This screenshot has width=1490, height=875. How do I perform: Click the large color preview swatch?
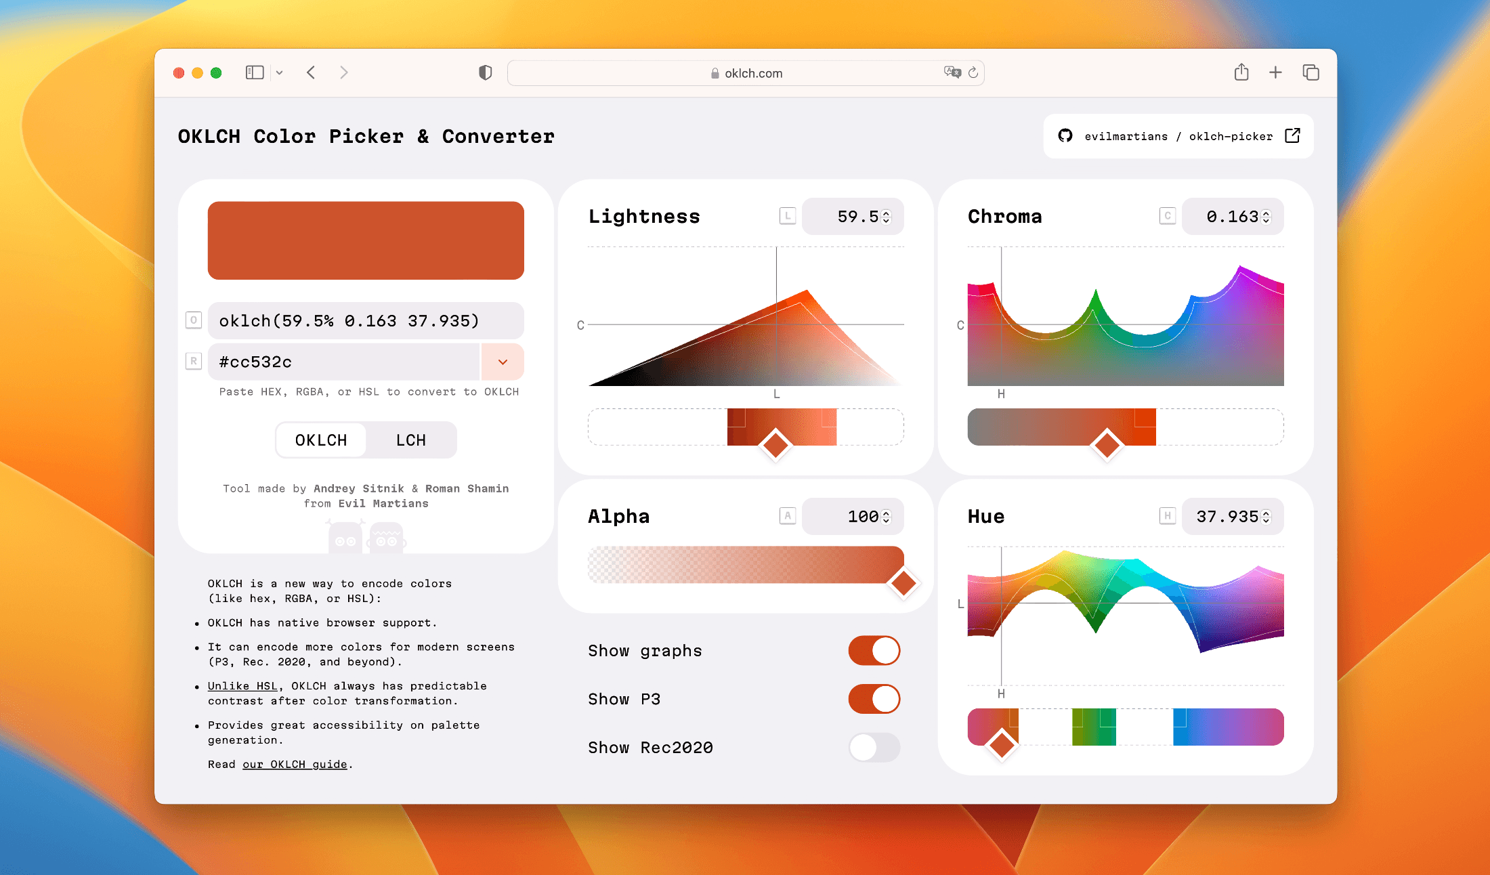366,240
